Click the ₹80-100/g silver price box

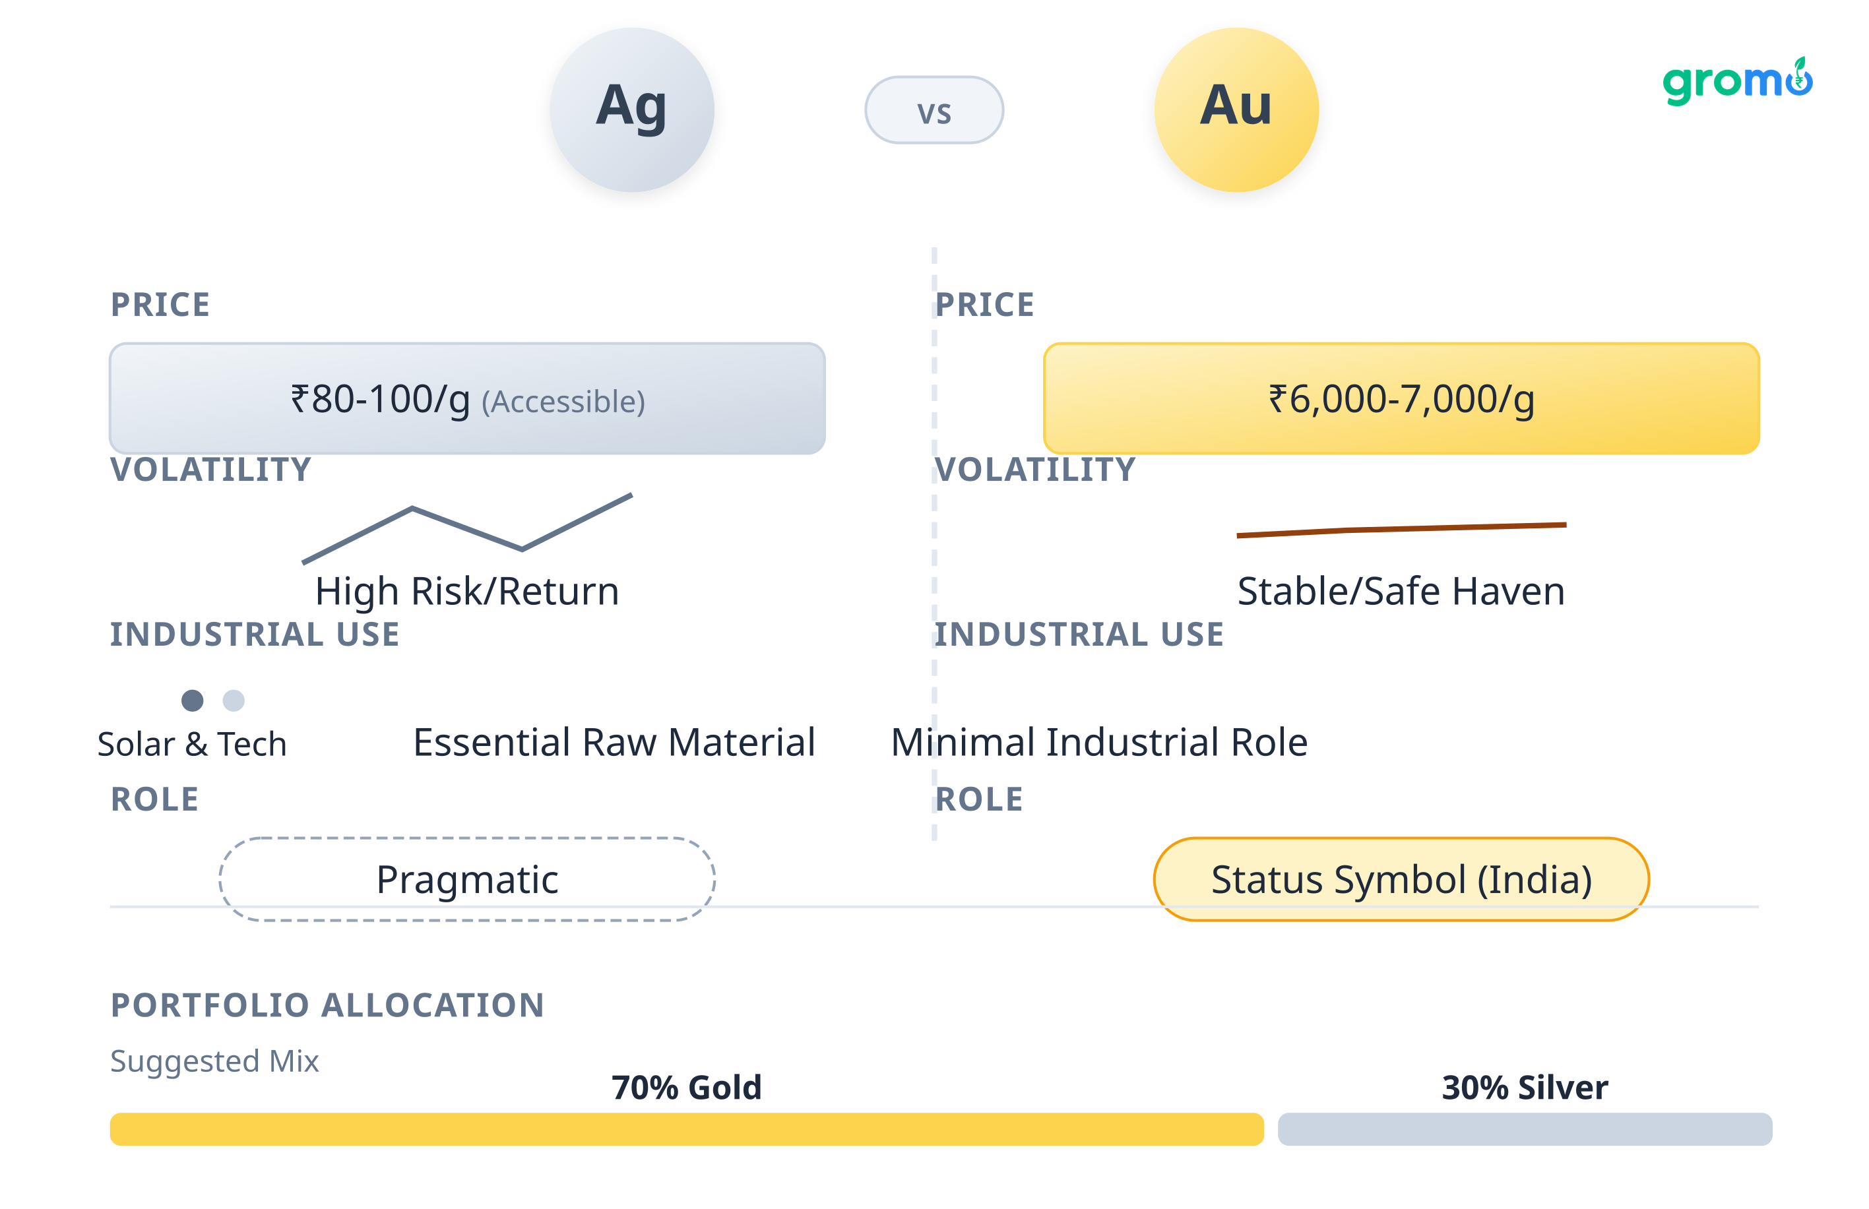tap(466, 399)
